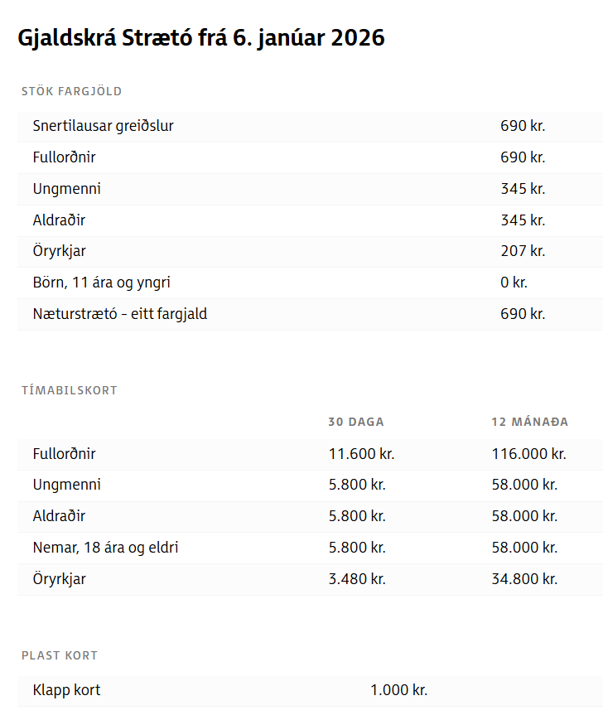
Task: Click the Klapp kort row label
Action: coord(67,690)
